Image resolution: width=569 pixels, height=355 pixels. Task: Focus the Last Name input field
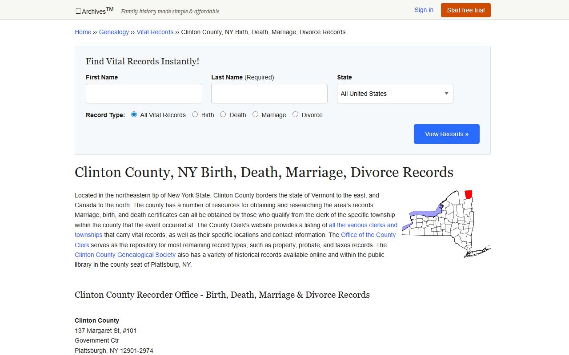269,94
